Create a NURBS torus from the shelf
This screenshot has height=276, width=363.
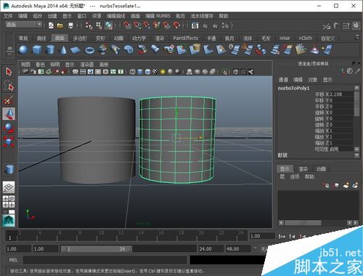[89, 50]
